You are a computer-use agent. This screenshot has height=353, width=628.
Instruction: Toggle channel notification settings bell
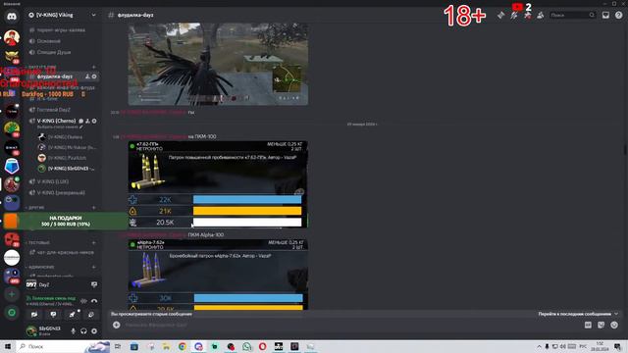pyautogui.click(x=514, y=16)
